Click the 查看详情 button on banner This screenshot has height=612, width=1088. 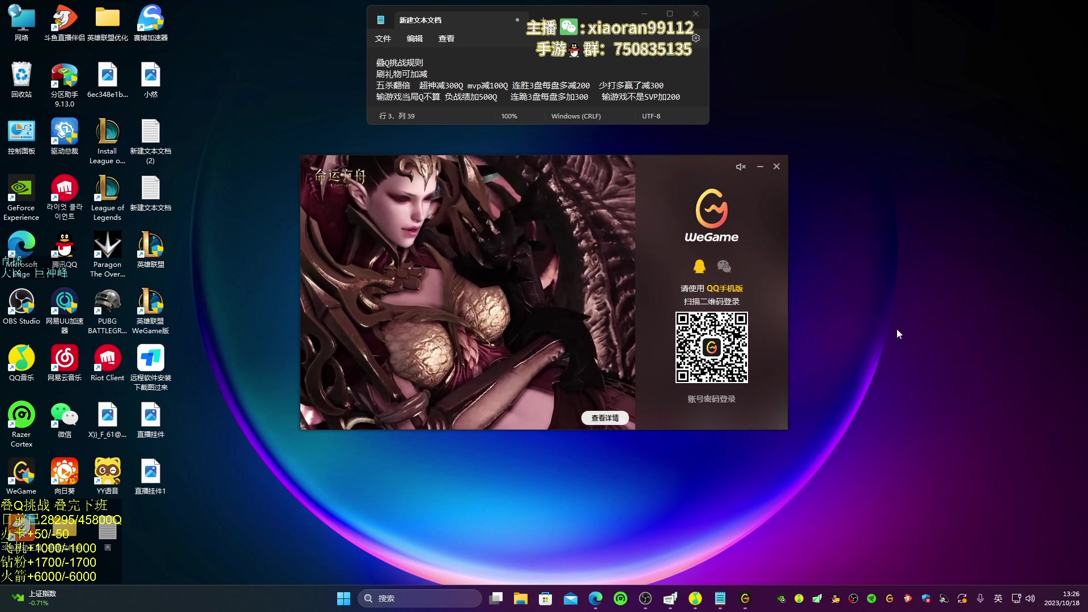605,418
